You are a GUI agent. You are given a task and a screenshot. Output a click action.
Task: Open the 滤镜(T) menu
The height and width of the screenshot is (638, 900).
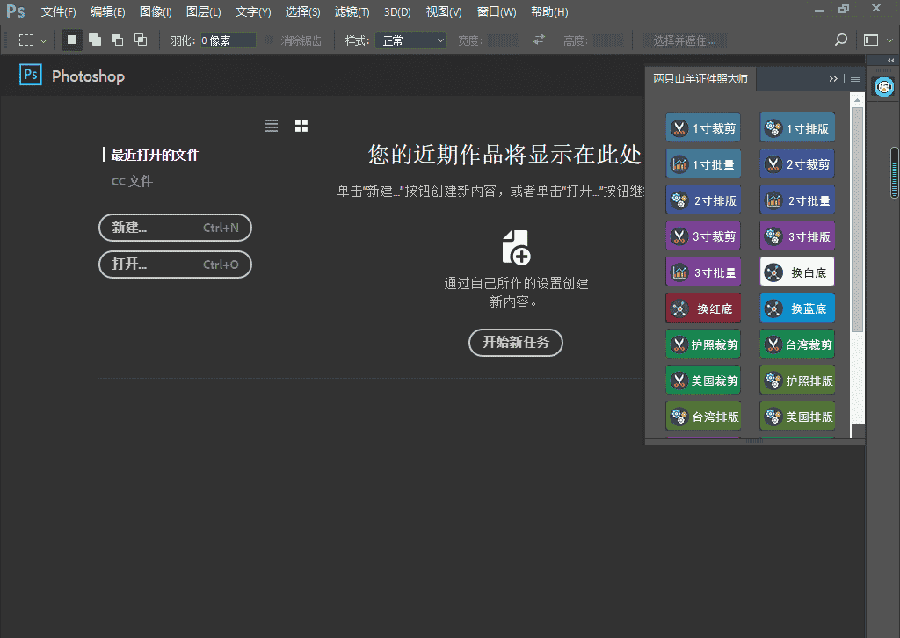(352, 12)
